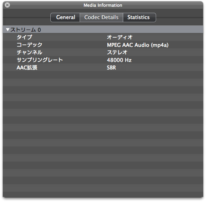Open the Codec Details tab
206x202 pixels.
click(x=101, y=17)
